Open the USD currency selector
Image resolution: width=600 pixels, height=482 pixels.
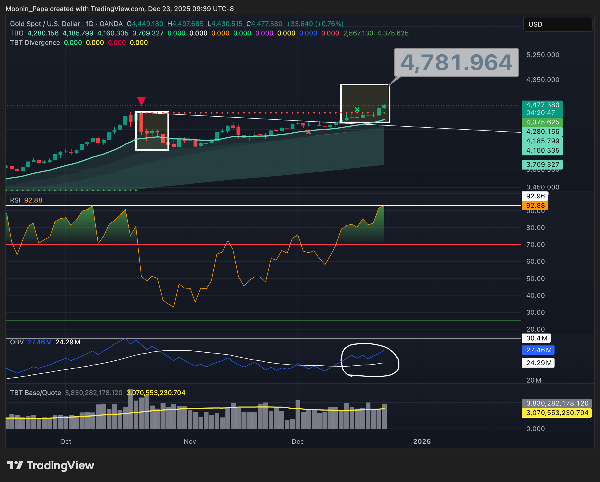(557, 24)
